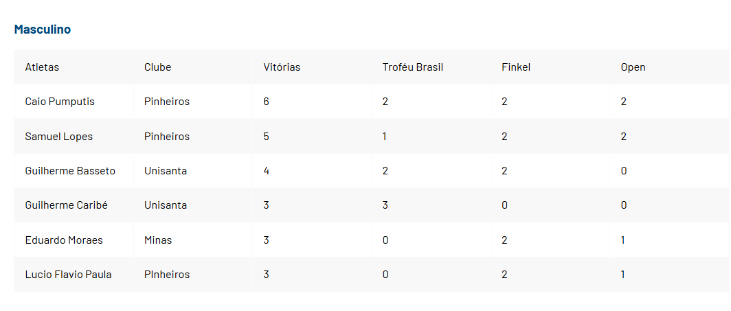Click the Lucio Flavio Paula name
The height and width of the screenshot is (311, 731).
pos(68,275)
